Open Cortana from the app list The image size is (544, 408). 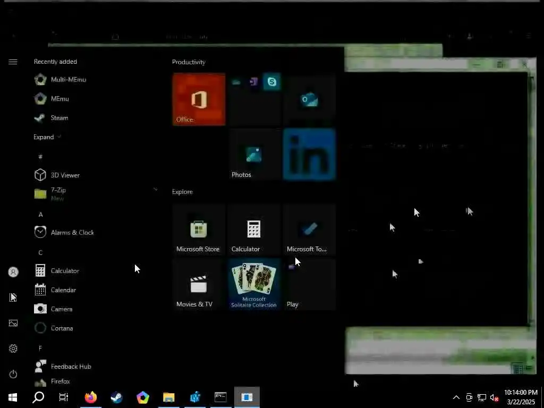[96, 328]
